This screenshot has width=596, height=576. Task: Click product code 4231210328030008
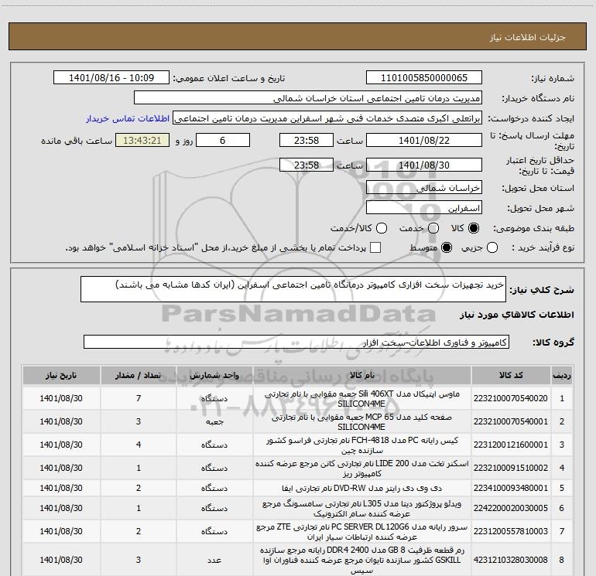511,560
